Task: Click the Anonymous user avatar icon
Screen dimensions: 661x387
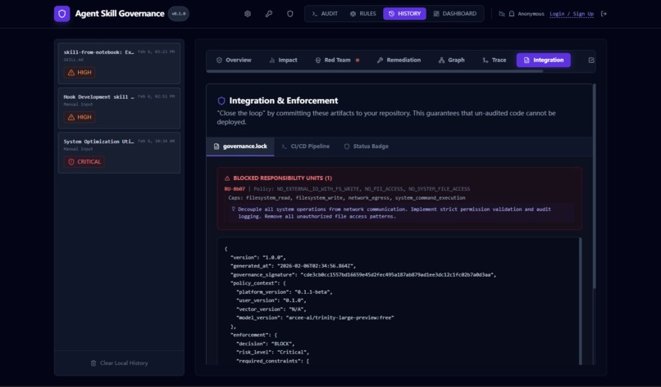Action: click(x=512, y=14)
